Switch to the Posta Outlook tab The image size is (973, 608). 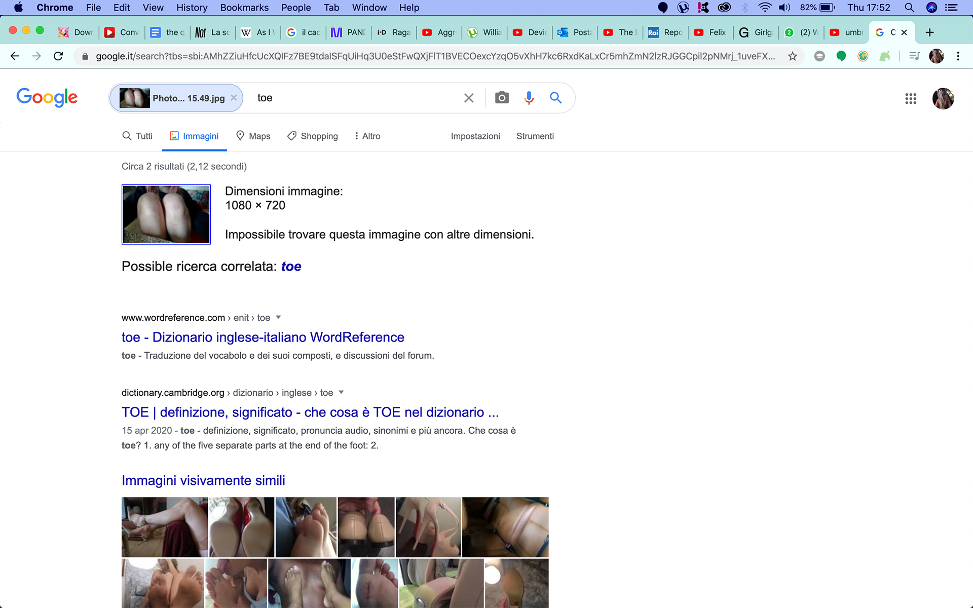[575, 32]
